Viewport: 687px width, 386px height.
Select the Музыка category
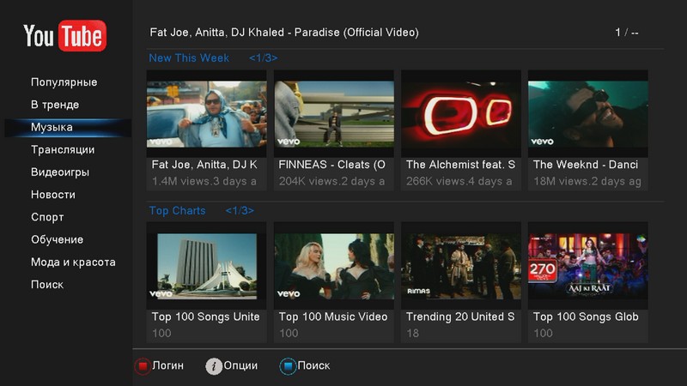[x=68, y=127]
